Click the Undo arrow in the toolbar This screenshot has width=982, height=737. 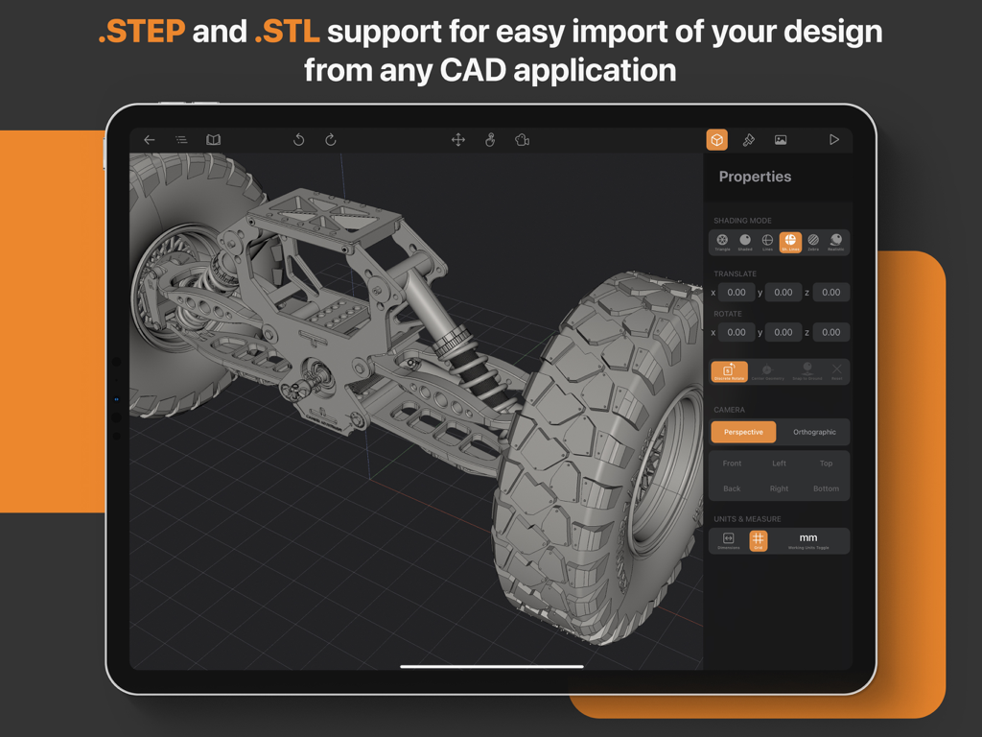(298, 139)
